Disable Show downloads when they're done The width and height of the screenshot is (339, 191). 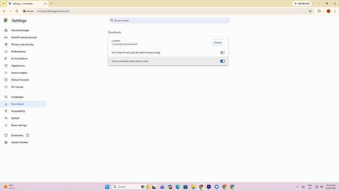pos(222,61)
